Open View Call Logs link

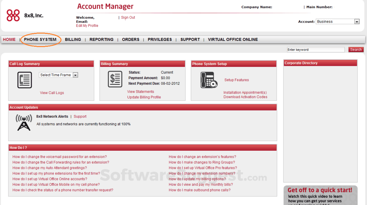coord(52,93)
